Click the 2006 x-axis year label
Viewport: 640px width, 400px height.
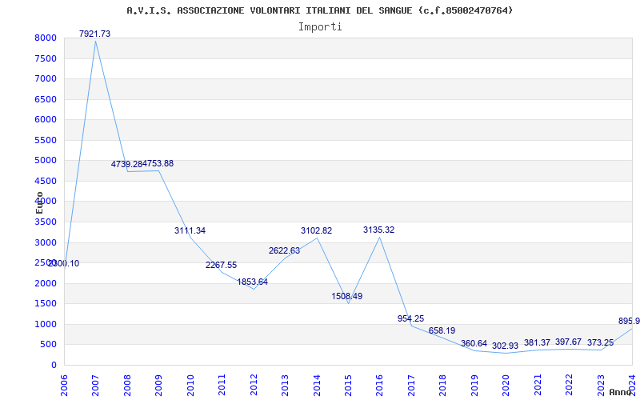(64, 386)
